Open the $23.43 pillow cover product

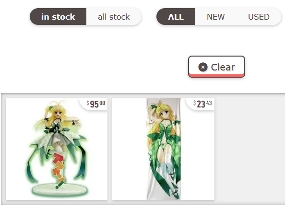(163, 149)
